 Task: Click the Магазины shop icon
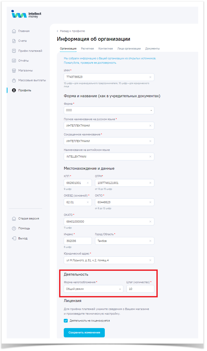tap(14, 71)
